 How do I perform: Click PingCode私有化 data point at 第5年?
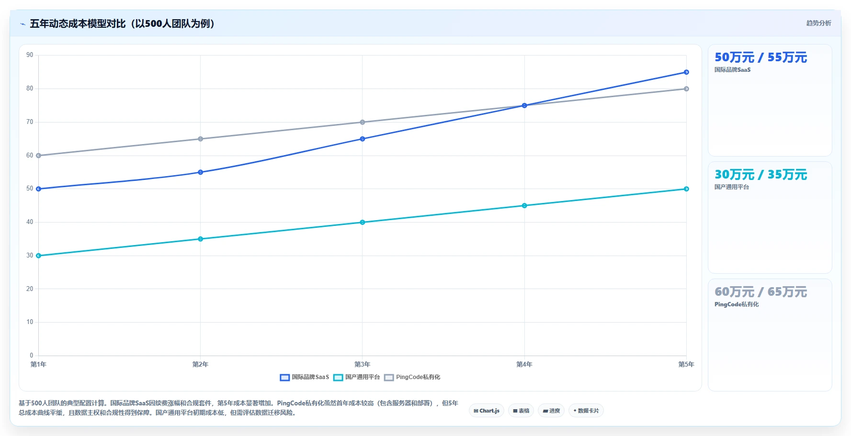tap(686, 89)
